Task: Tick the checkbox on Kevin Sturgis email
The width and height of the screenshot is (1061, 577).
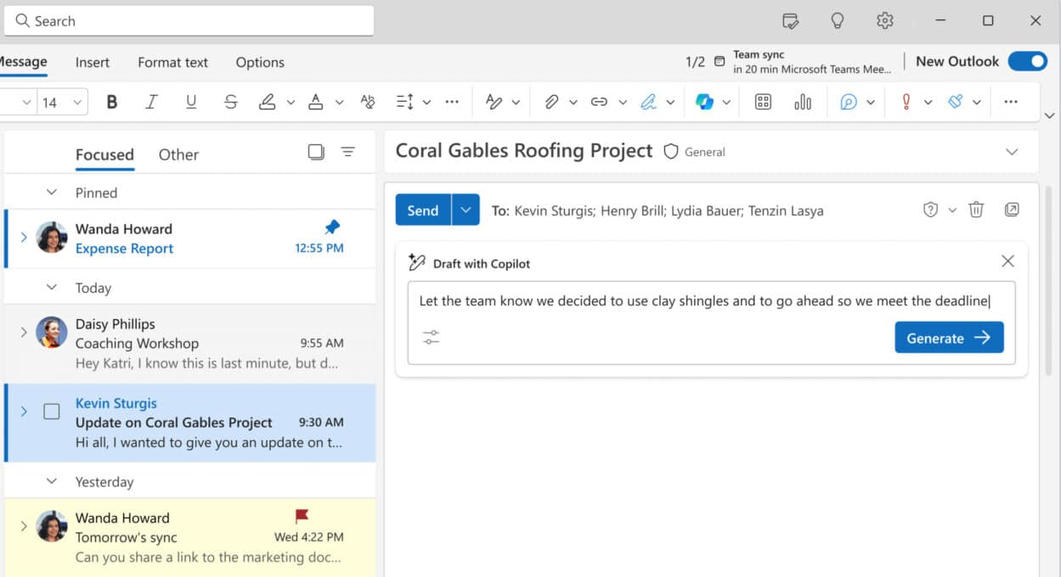Action: pyautogui.click(x=52, y=412)
